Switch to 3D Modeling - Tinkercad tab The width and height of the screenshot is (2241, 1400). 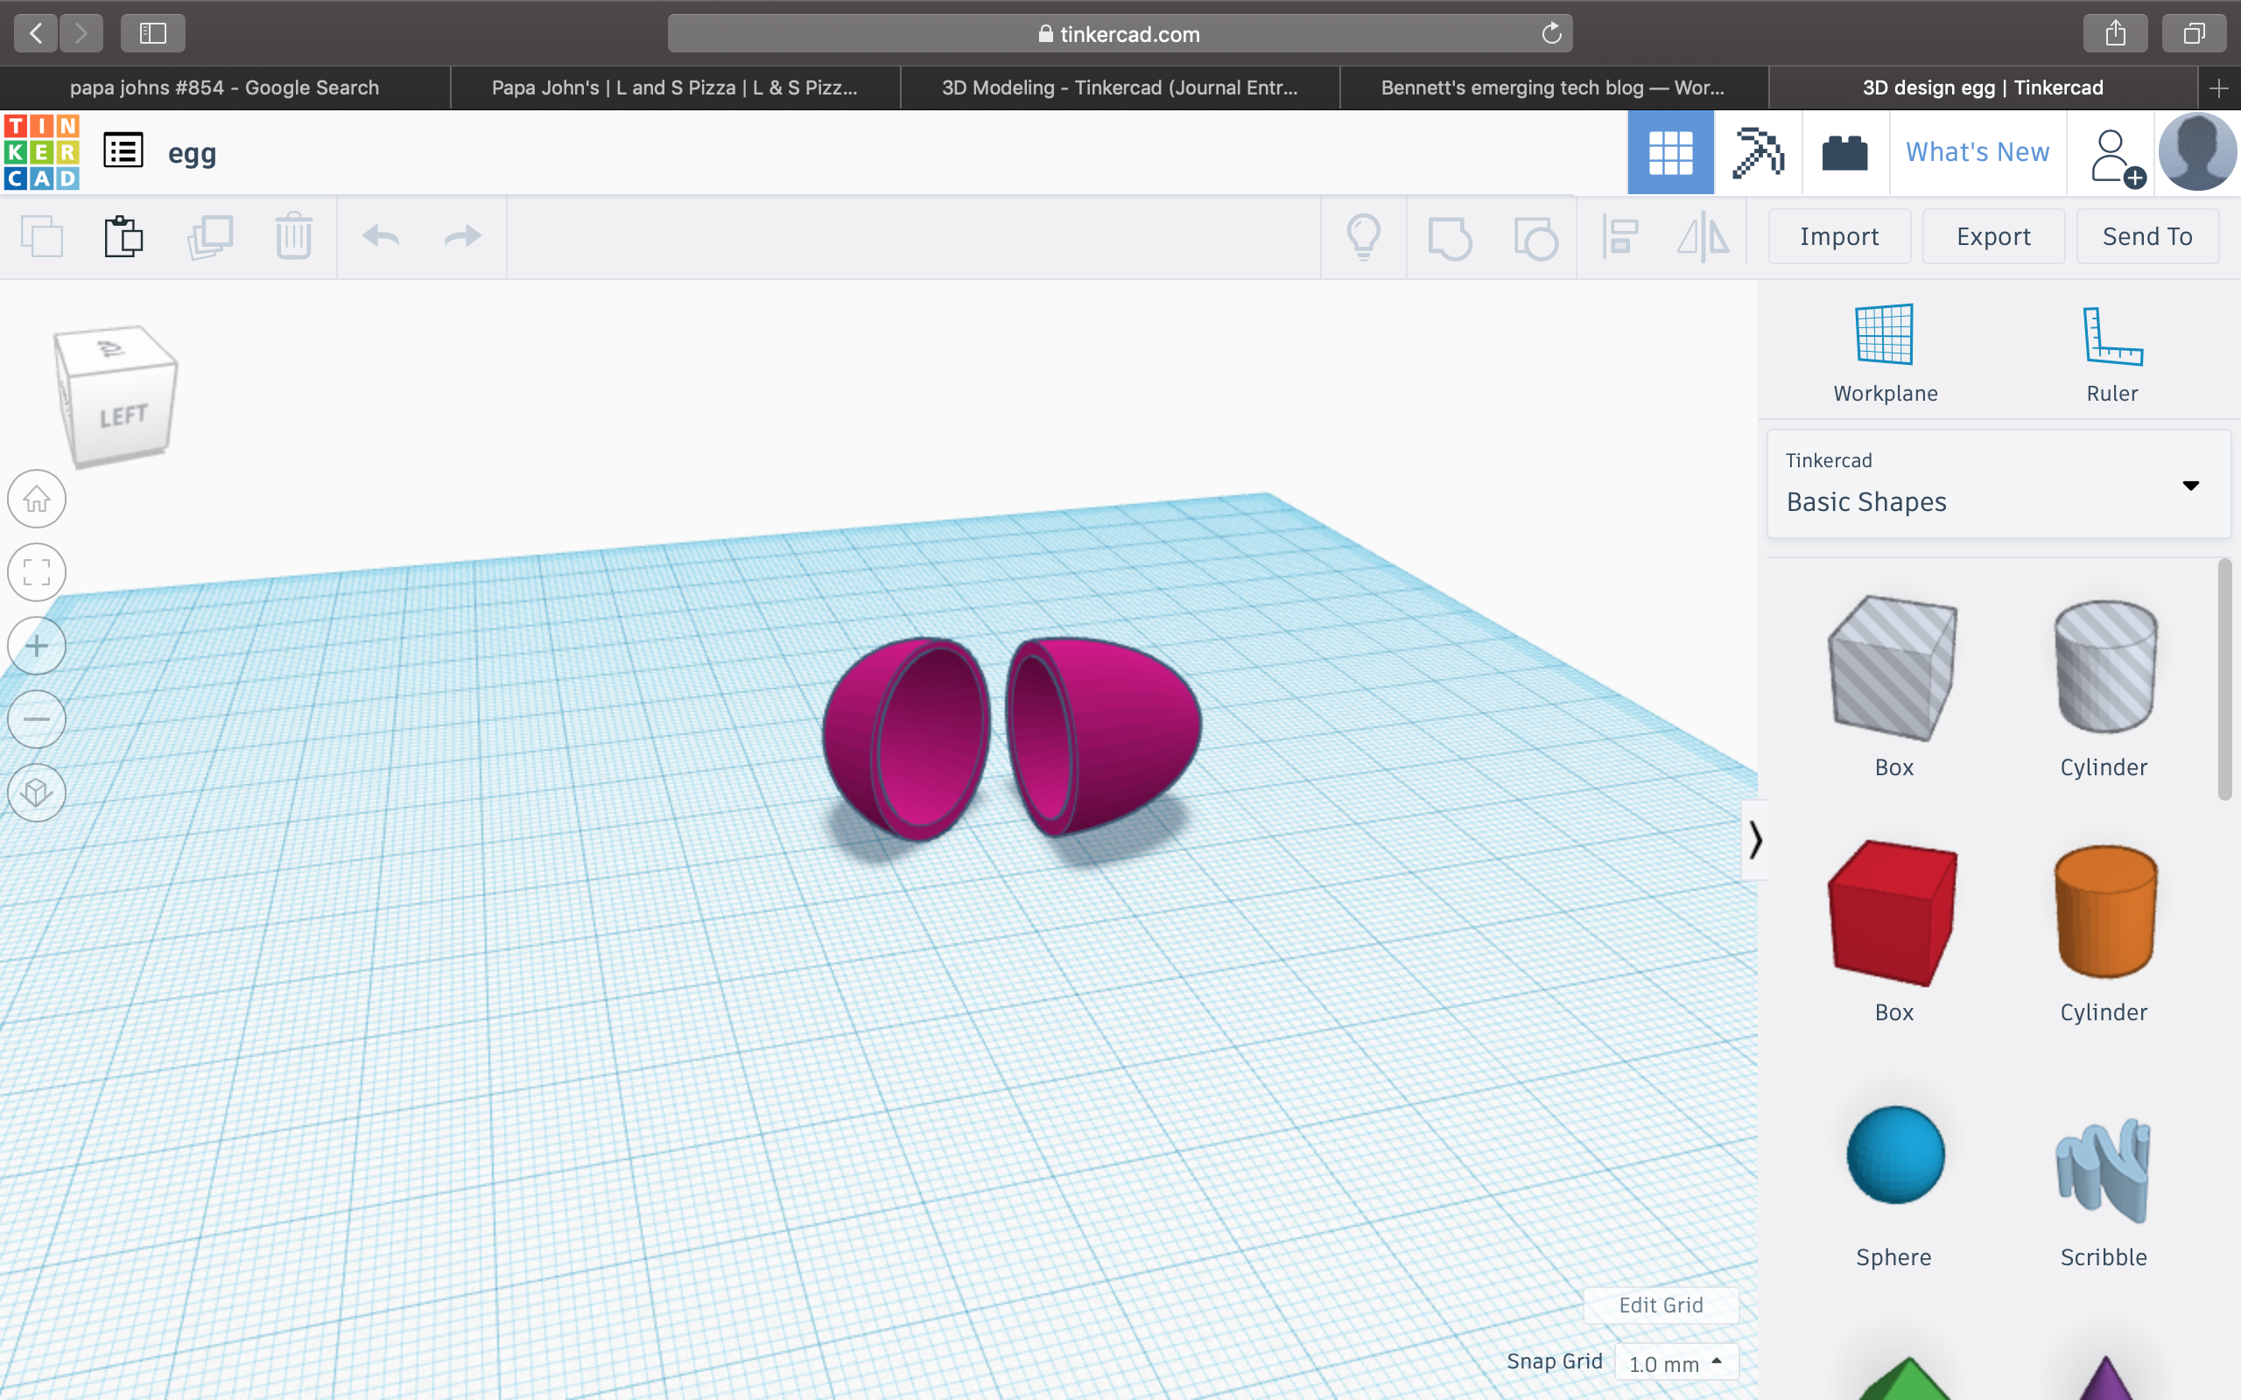click(x=1119, y=88)
